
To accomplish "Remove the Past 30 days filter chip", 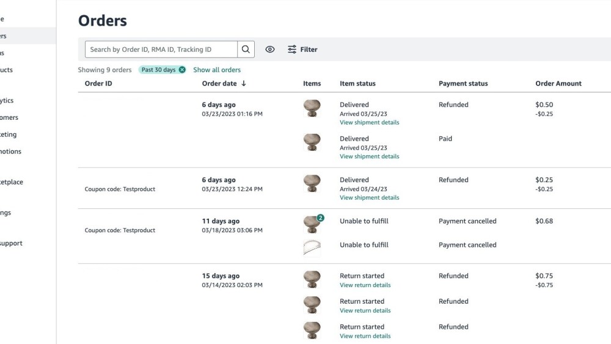I will click(182, 70).
